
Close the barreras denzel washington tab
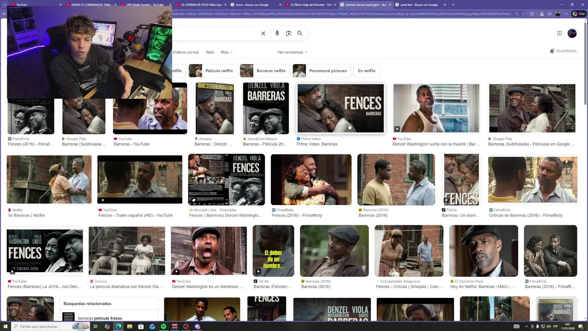point(390,5)
